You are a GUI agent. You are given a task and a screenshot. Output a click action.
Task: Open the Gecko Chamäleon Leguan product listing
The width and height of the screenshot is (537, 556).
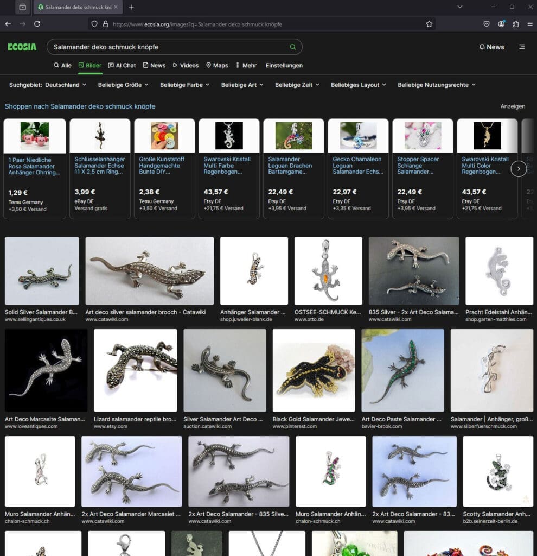click(x=358, y=169)
